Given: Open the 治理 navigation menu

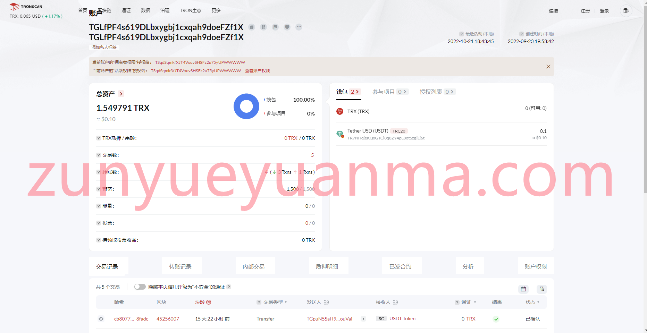Looking at the screenshot, I should tap(165, 10).
